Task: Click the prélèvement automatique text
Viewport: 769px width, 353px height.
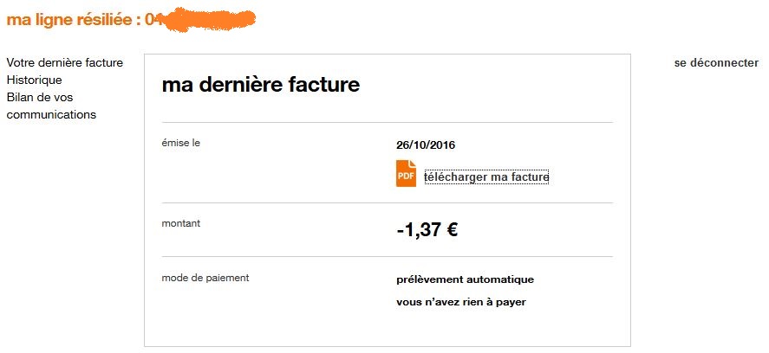Action: click(465, 279)
